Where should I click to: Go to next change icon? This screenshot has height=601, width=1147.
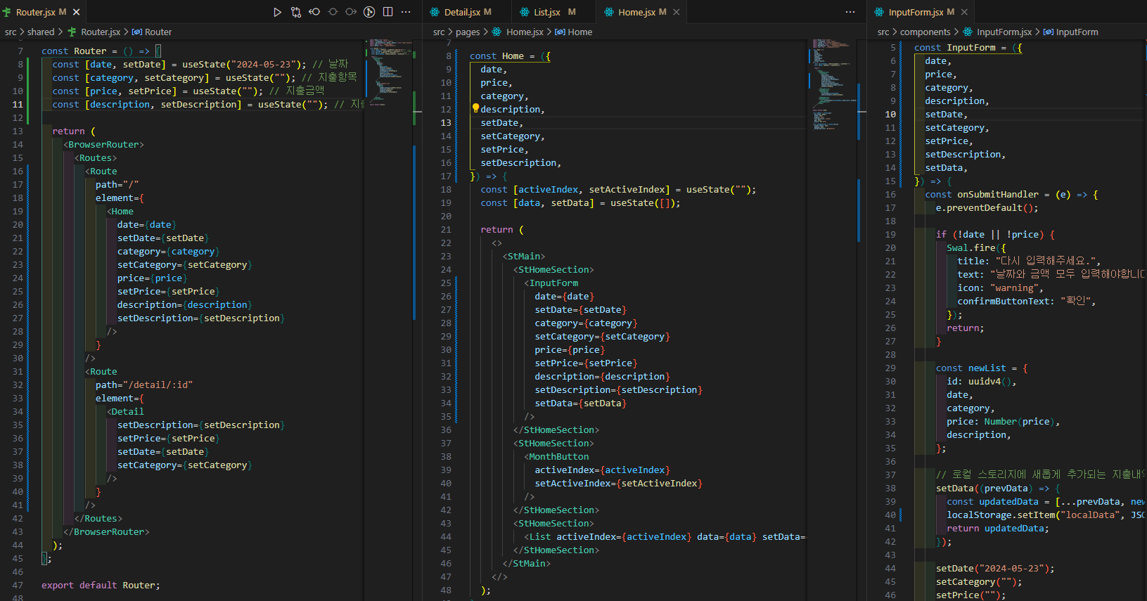pos(351,12)
